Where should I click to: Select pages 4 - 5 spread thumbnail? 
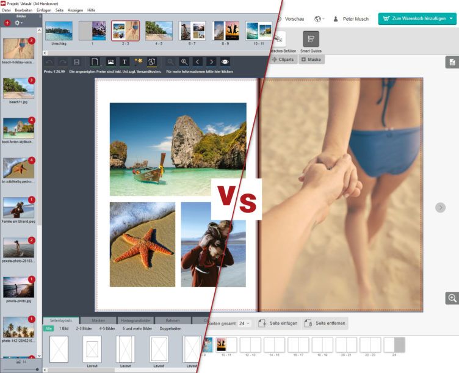[x=159, y=31]
